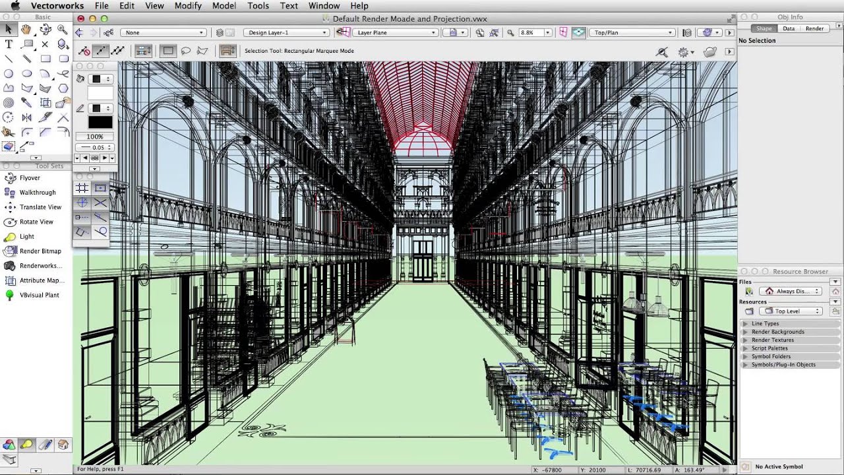Select the Double Line tool

(x=27, y=59)
